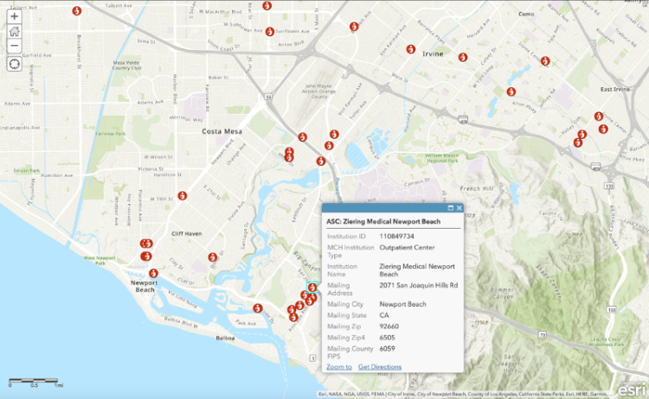Maximize the Ziering Medical popup
Screen dimensions: 649x399
(450, 208)
